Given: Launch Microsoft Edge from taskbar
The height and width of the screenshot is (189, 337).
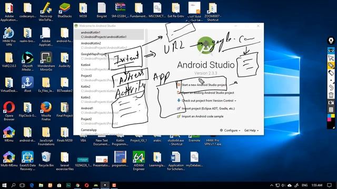Looking at the screenshot, I should coord(32,185).
